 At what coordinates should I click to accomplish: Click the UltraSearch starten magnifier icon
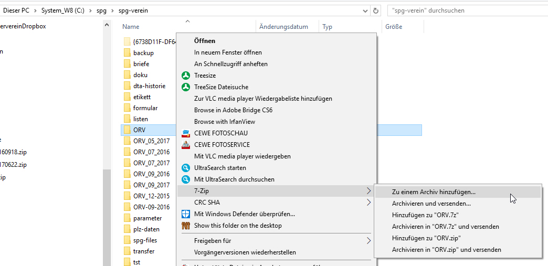185,168
